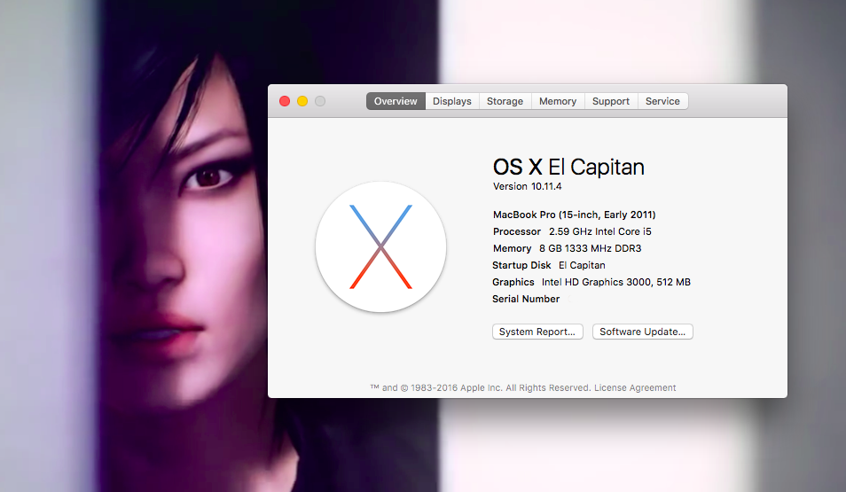Click the Software Update... button
This screenshot has width=846, height=492.
(643, 332)
